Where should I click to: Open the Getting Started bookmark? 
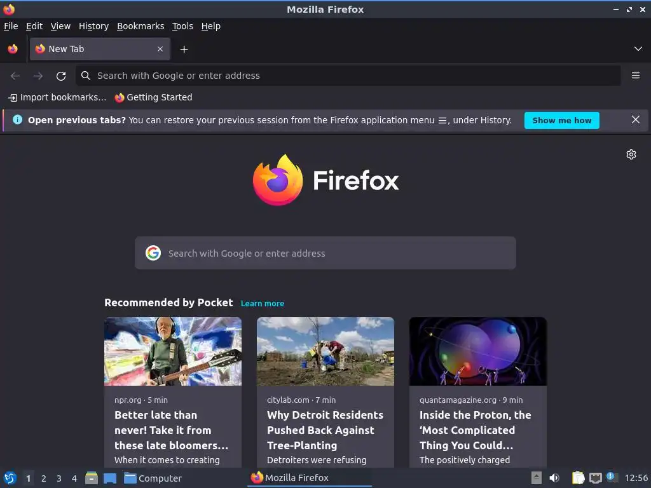point(154,97)
